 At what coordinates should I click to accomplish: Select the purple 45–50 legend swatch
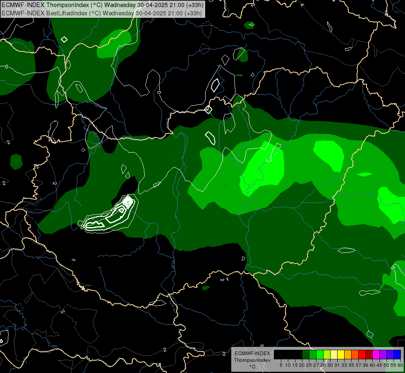pos(383,354)
